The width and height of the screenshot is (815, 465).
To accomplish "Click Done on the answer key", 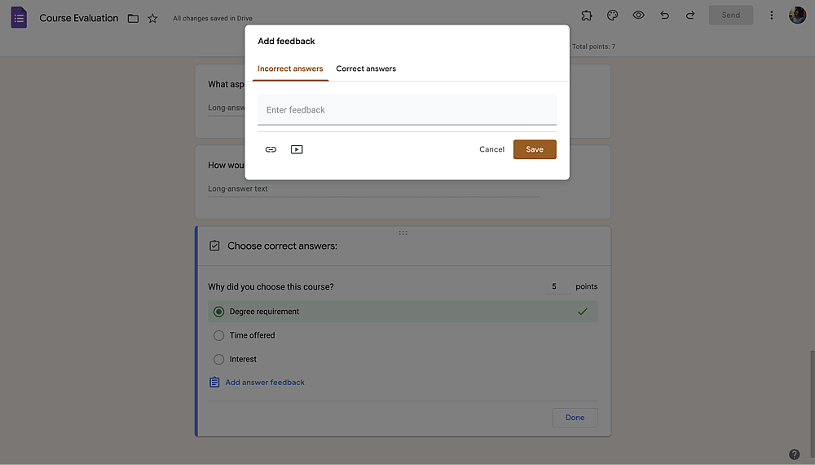I will [x=575, y=417].
